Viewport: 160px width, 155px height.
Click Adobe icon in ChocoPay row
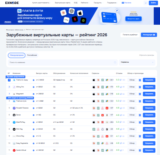pos(107,136)
